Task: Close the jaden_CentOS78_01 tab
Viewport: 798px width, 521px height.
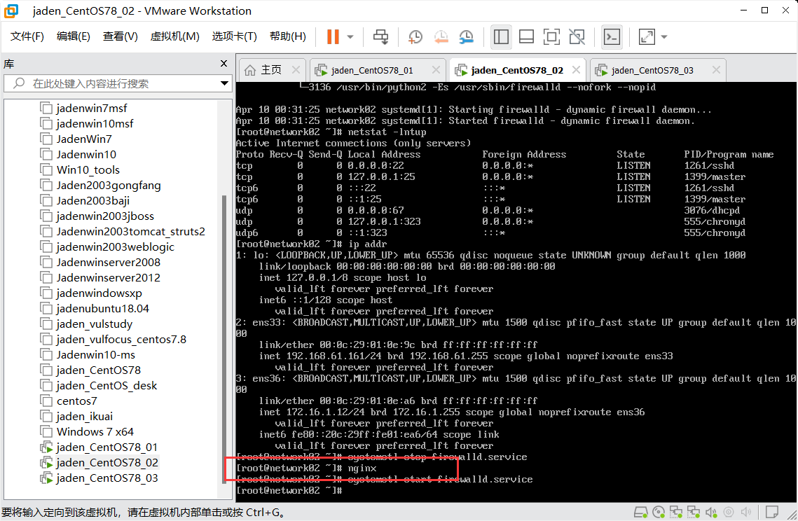Action: [x=436, y=70]
